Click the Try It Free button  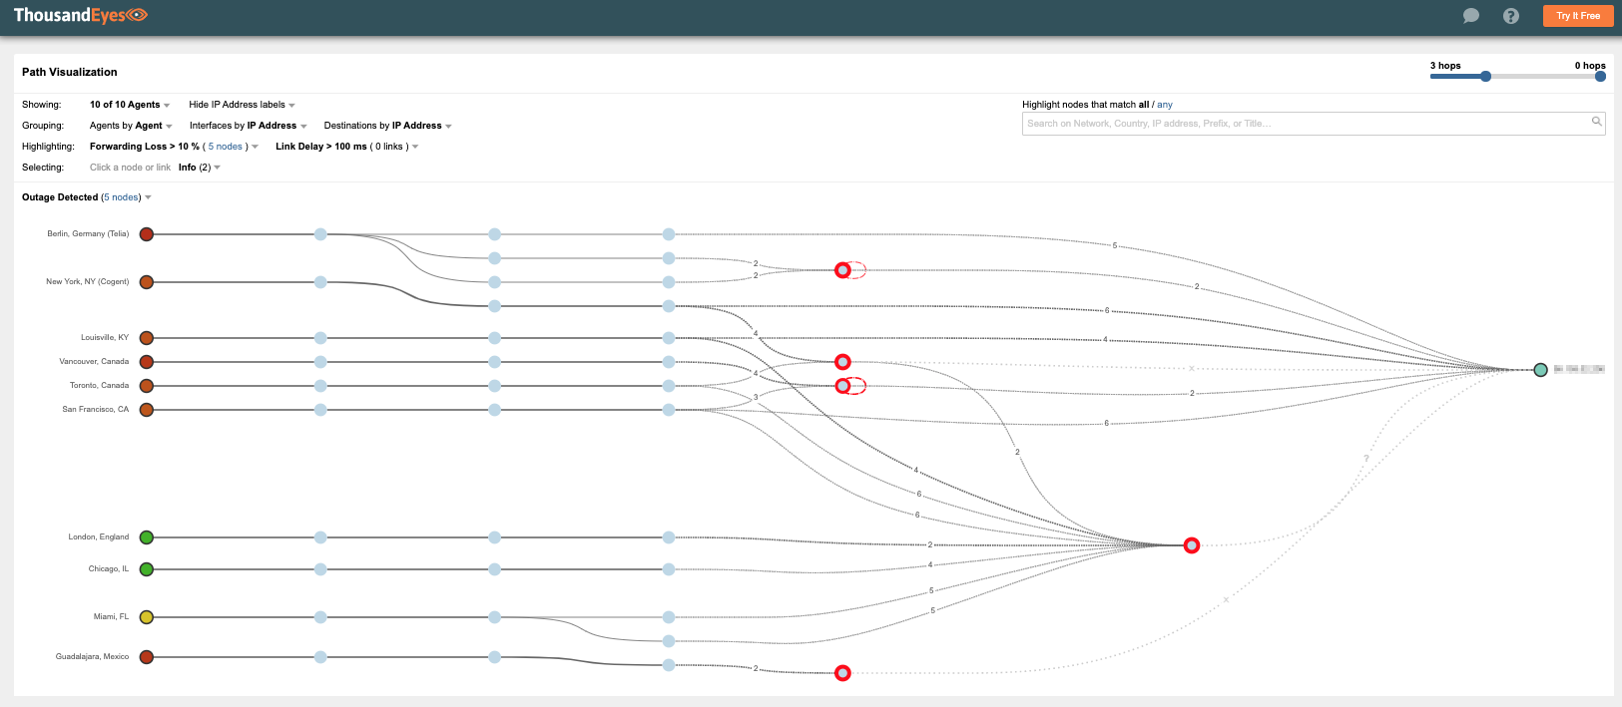tap(1577, 16)
